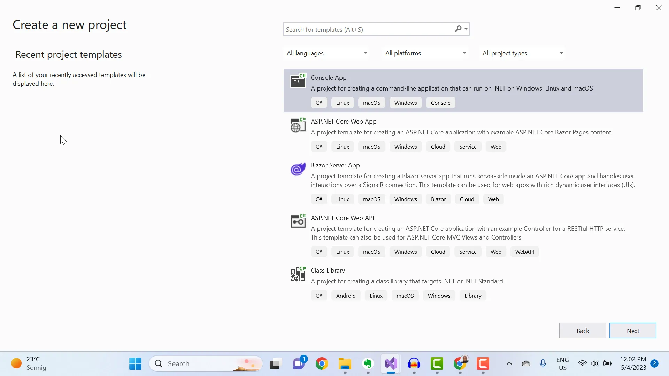669x376 pixels.
Task: Open File Explorer from the taskbar
Action: pyautogui.click(x=345, y=364)
